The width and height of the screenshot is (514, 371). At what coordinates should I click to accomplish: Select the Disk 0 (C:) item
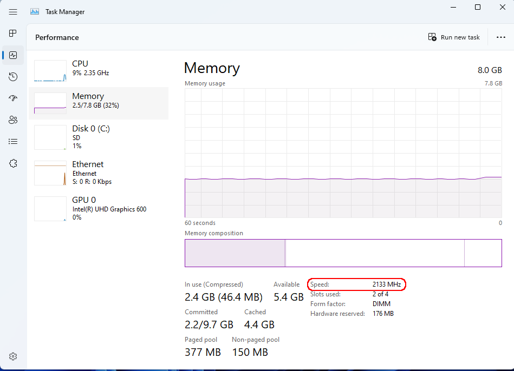click(99, 137)
